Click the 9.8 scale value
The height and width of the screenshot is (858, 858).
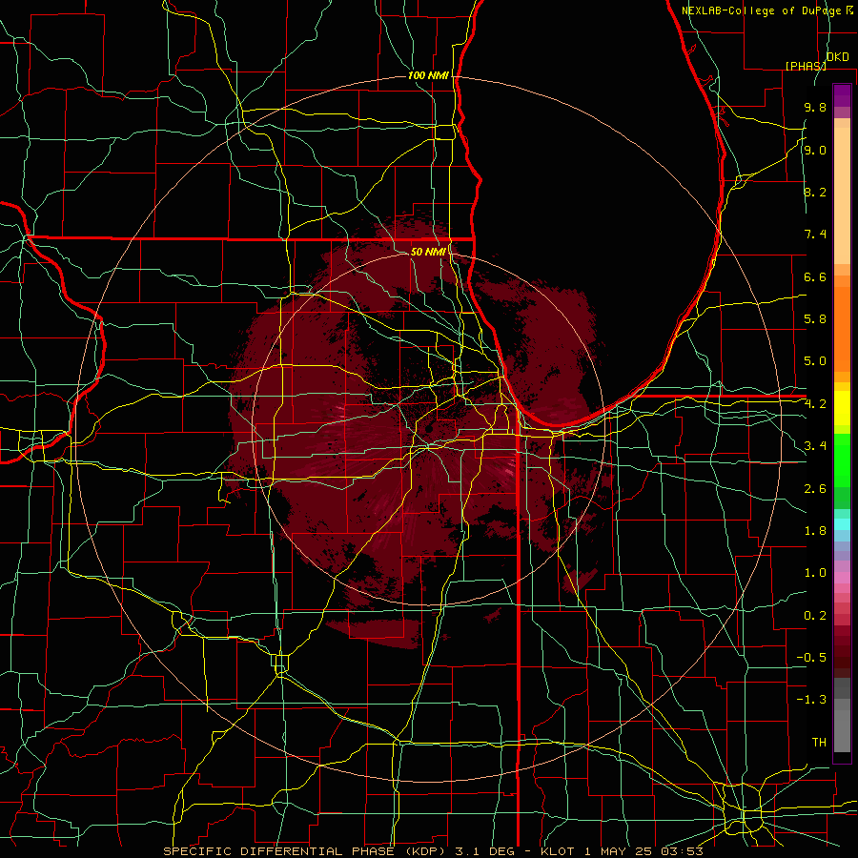pyautogui.click(x=815, y=107)
